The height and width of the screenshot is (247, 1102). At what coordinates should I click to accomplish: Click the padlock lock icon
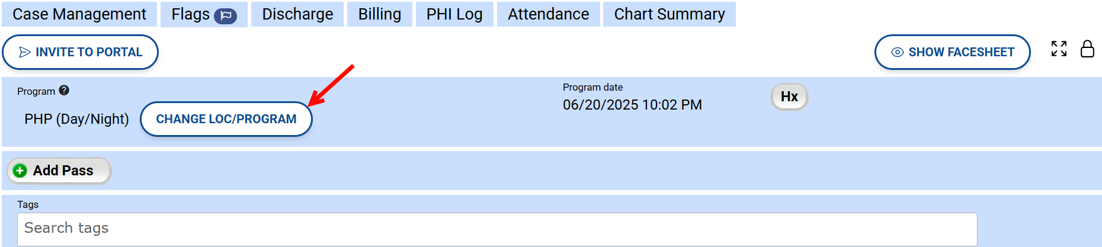pyautogui.click(x=1087, y=49)
